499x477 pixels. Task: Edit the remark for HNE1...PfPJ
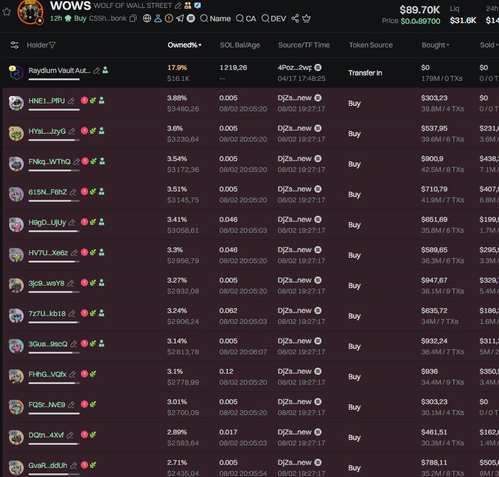[x=71, y=101]
